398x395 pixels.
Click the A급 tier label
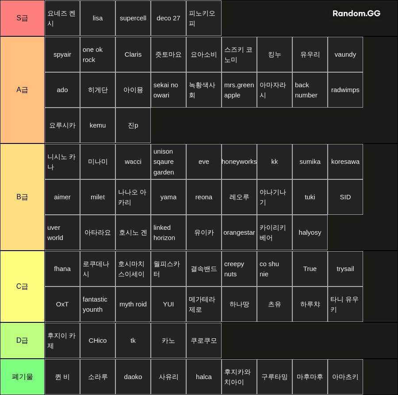click(x=23, y=90)
